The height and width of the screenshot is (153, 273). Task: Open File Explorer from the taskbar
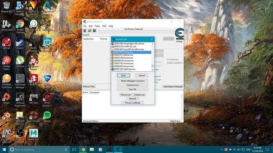coord(92,149)
